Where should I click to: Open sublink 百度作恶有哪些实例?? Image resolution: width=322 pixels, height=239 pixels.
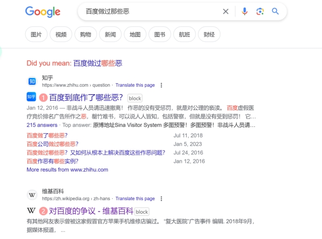[52, 161]
